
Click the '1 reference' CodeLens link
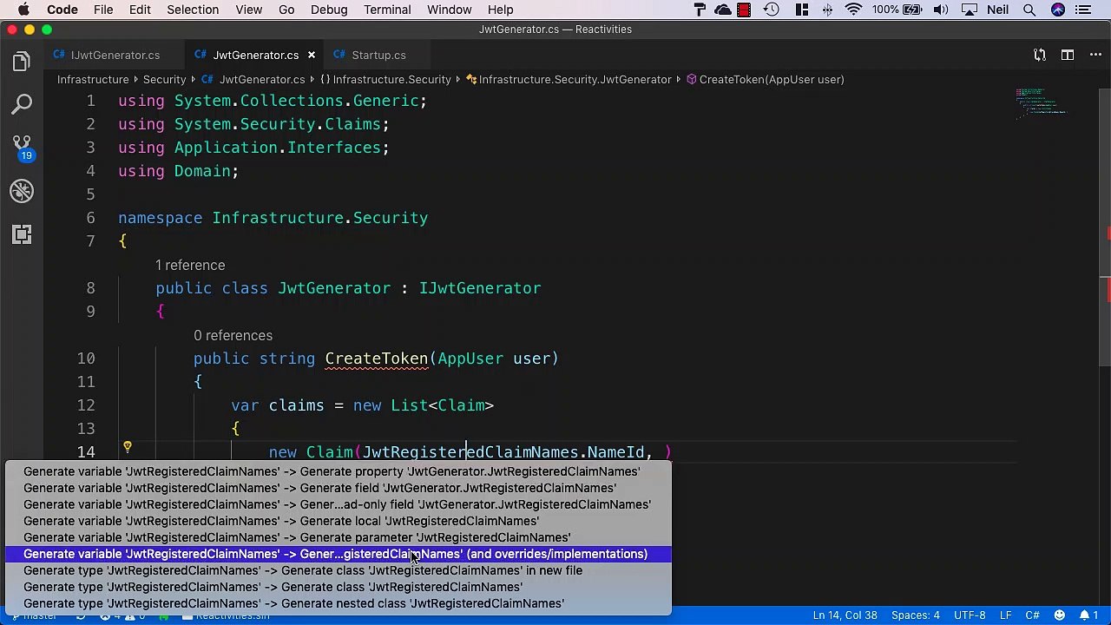[190, 265]
